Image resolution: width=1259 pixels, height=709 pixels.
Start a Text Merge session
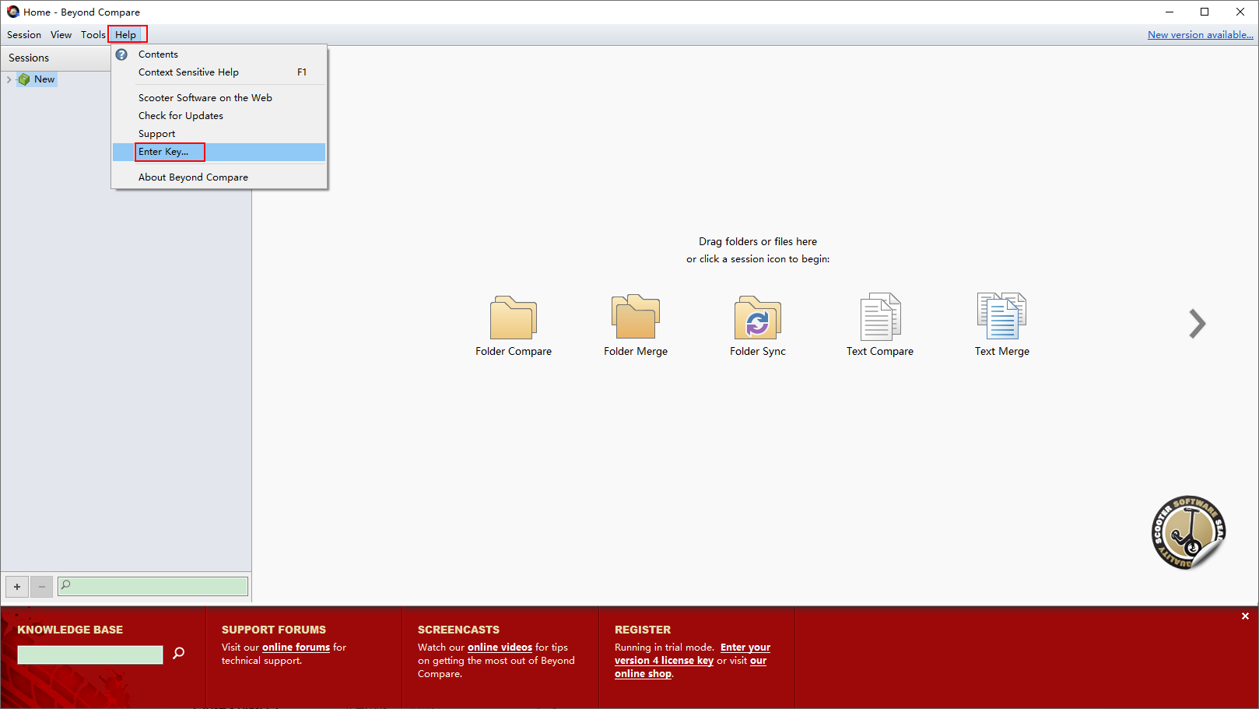[1002, 316]
